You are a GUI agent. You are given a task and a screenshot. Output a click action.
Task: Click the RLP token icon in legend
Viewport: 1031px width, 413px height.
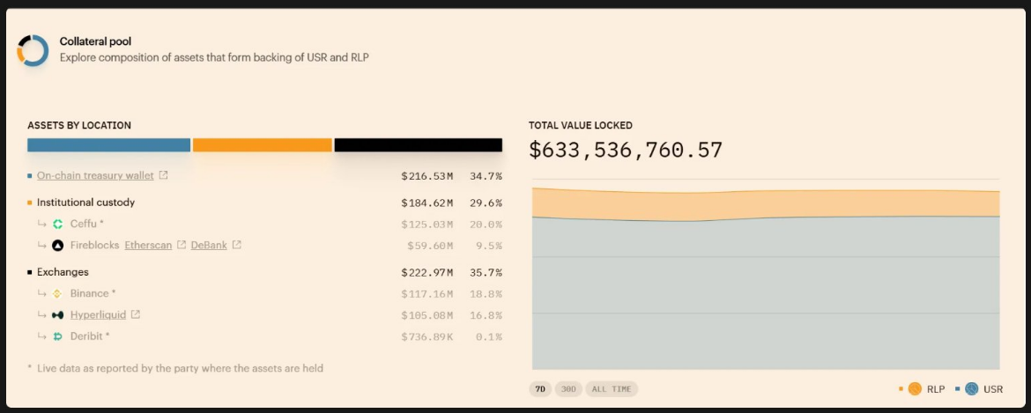[915, 388]
